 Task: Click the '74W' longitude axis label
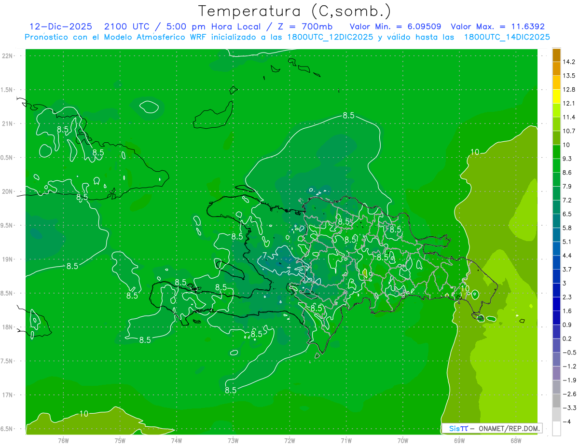pyautogui.click(x=177, y=440)
